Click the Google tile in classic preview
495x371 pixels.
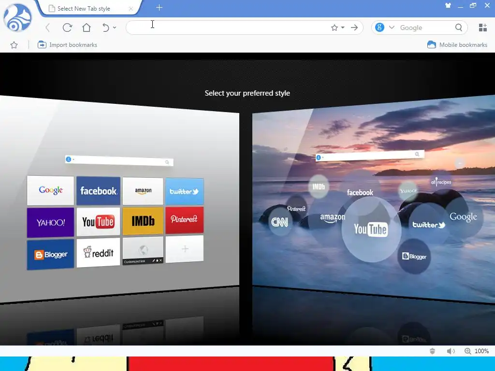50,190
